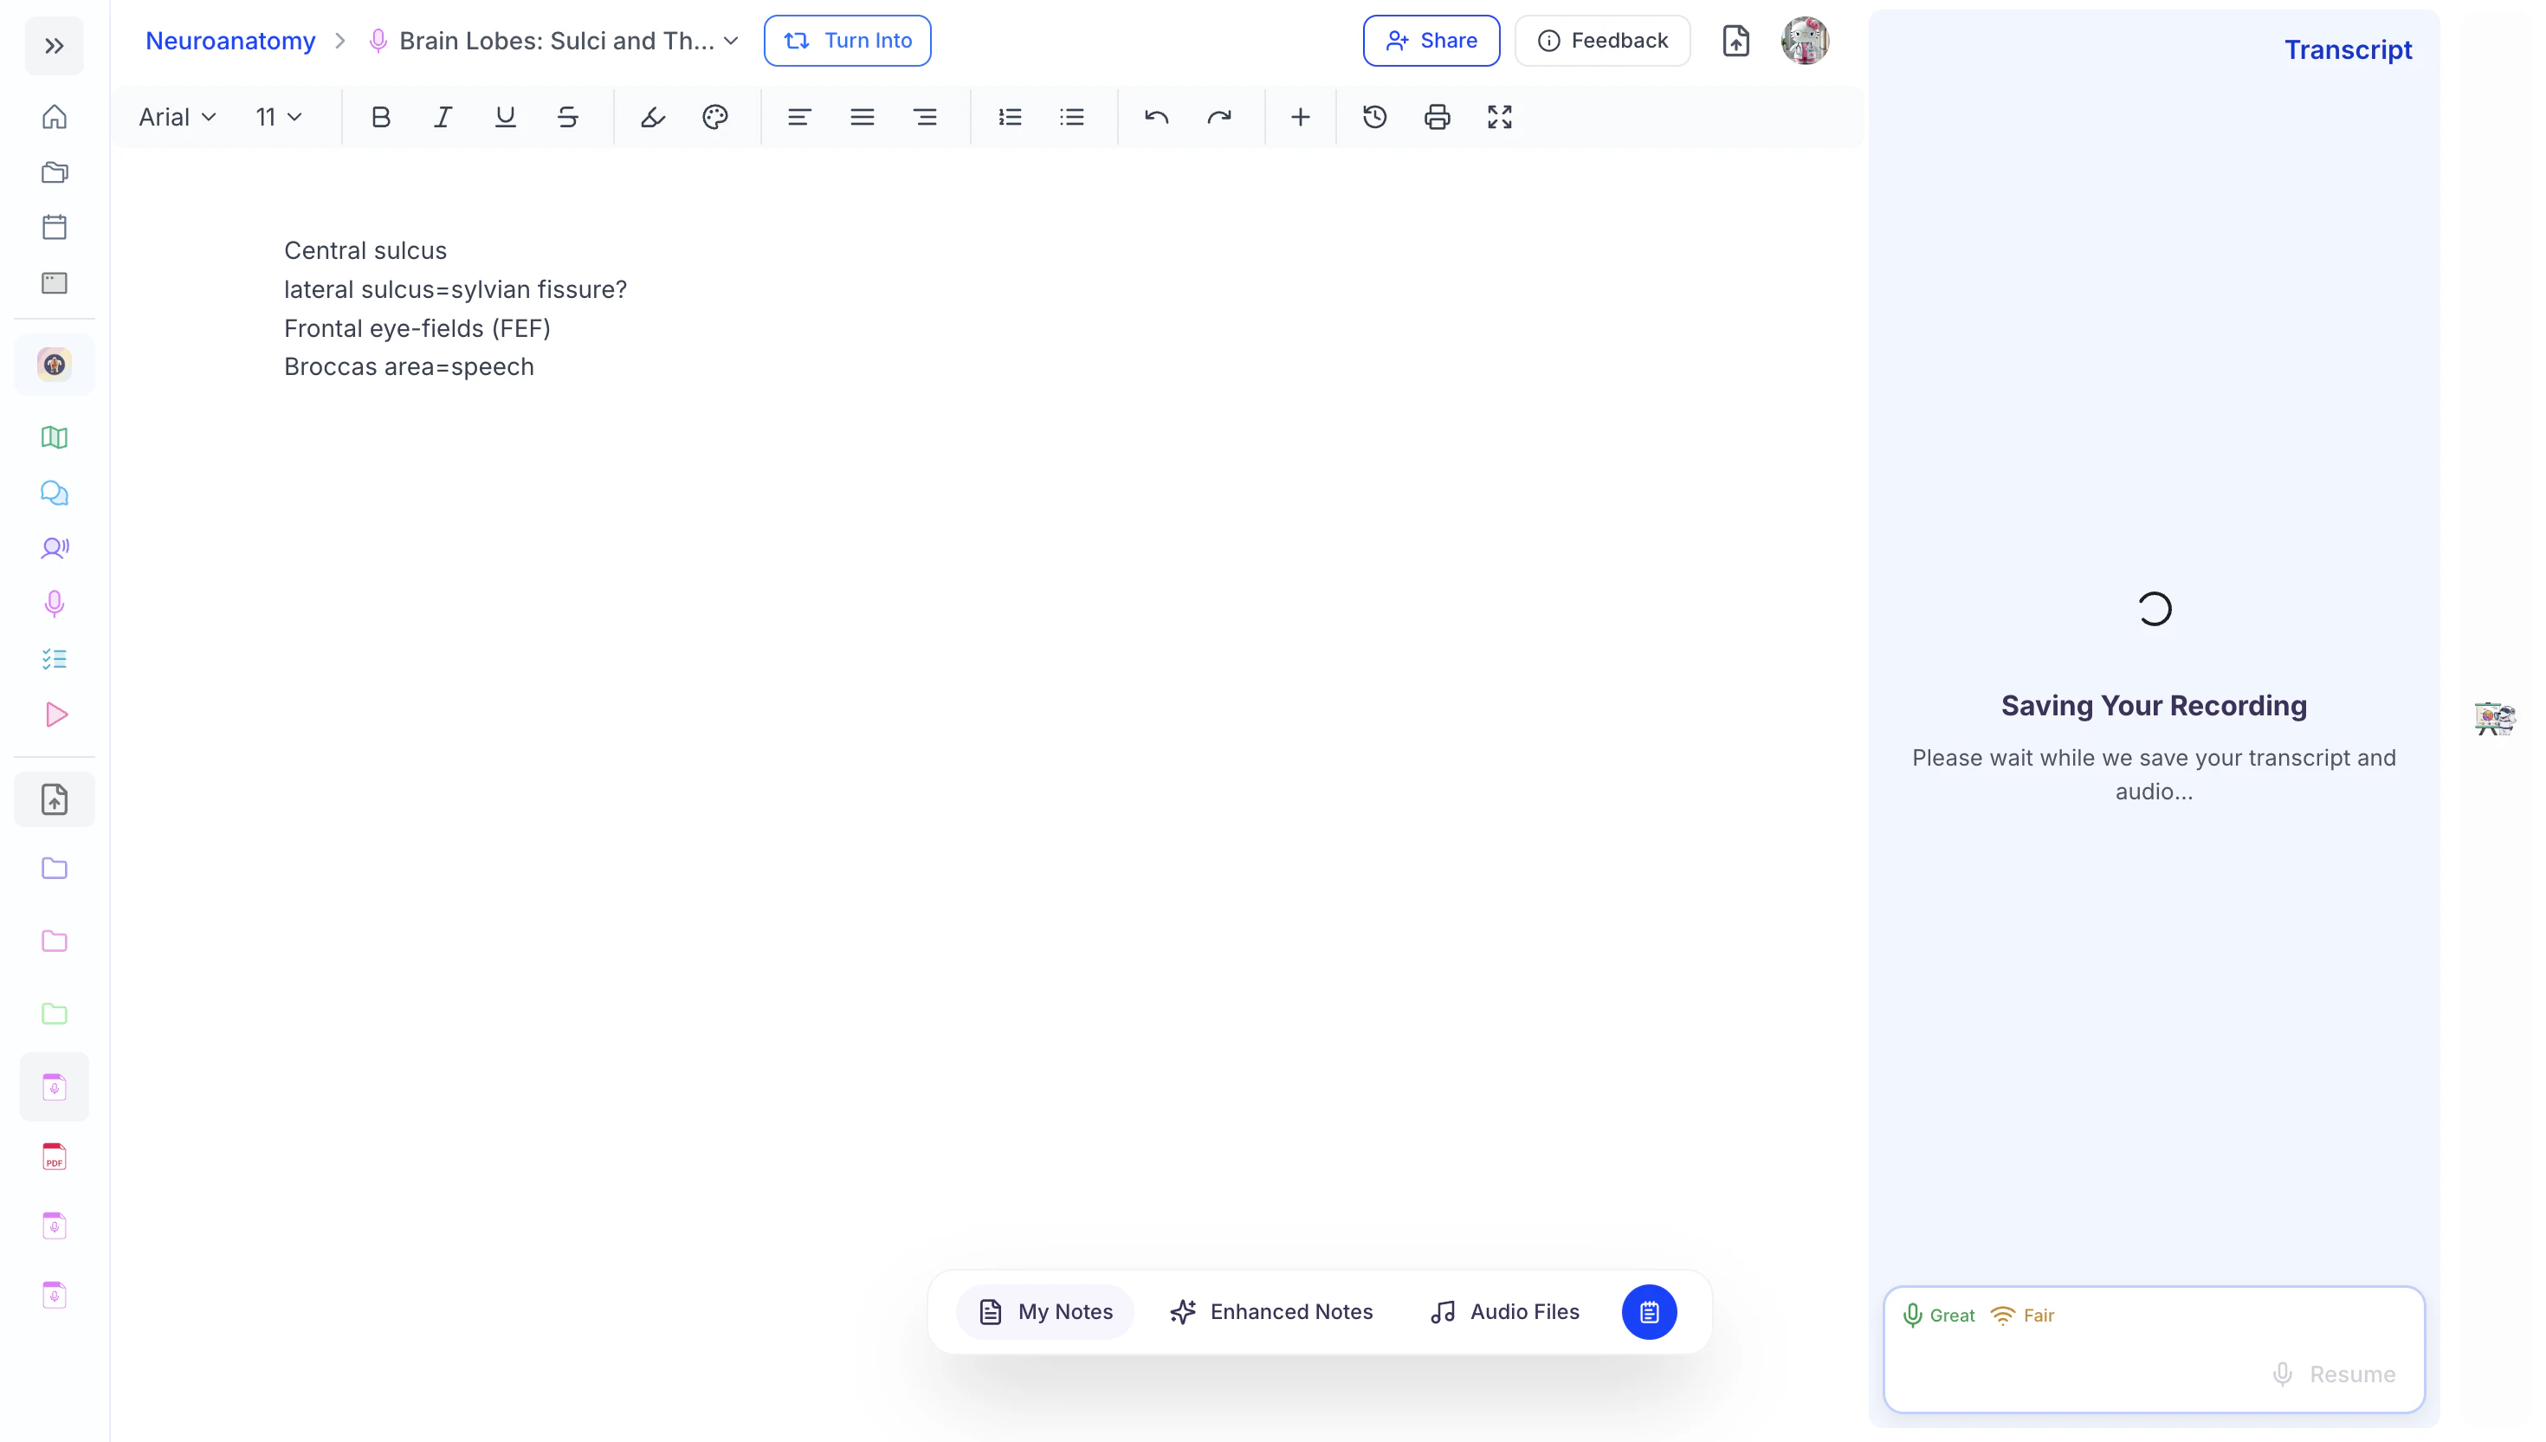Expand the Brain Lobes title dropdown
Image resolution: width=2546 pixels, height=1442 pixels.
(x=731, y=41)
